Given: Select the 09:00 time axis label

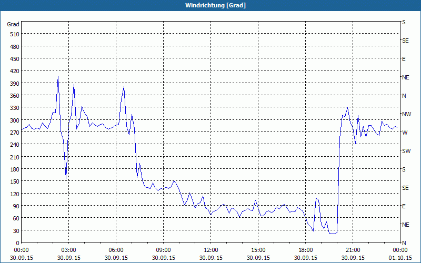Looking at the screenshot, I should [x=163, y=250].
